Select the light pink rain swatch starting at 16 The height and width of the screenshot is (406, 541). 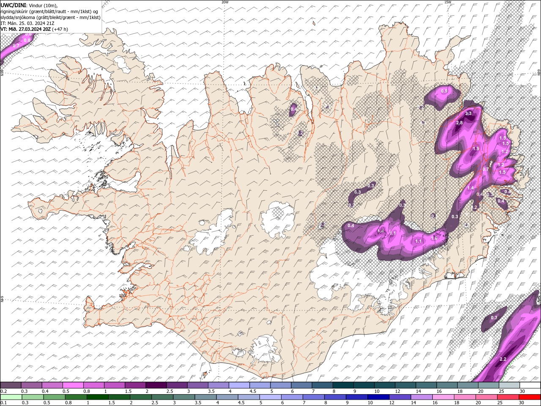point(443,397)
